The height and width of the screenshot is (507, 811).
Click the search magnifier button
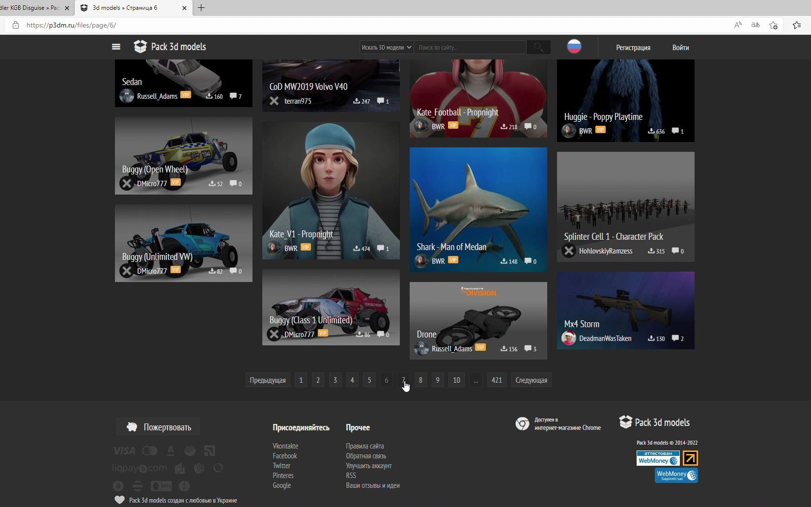point(538,47)
